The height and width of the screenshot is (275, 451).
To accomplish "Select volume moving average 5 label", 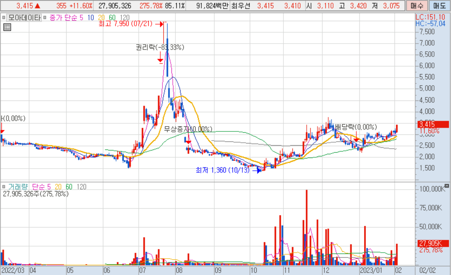I will pyautogui.click(x=49, y=187).
